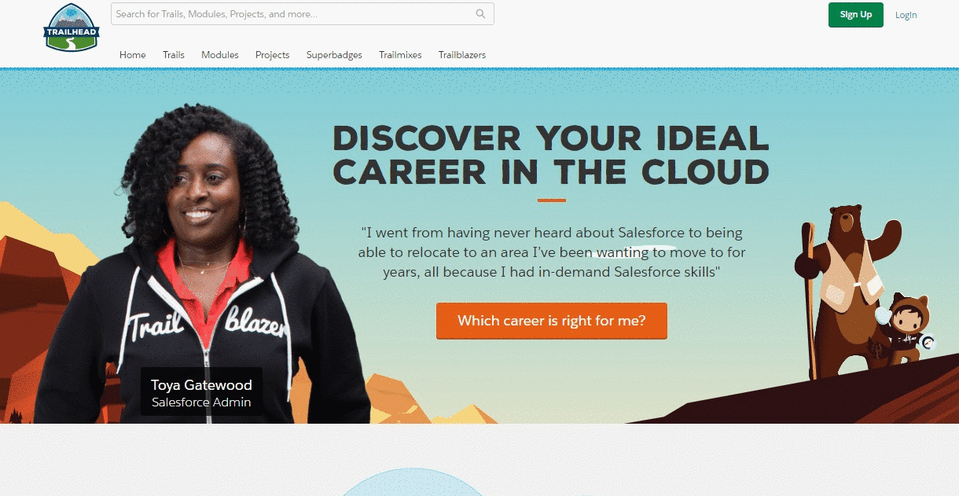Click the Salesforce testimonial quote text

click(x=552, y=252)
